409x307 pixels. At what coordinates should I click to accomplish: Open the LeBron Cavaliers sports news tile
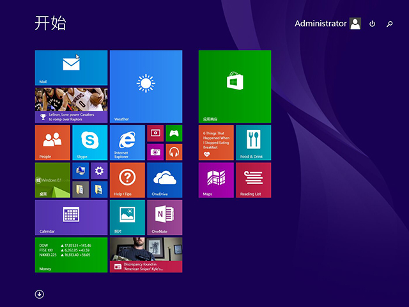pyautogui.click(x=71, y=105)
